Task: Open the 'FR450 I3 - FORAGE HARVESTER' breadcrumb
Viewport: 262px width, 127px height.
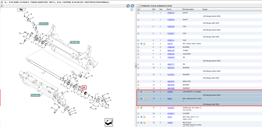Action: pos(40,2)
